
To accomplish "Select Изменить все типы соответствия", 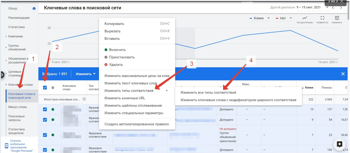I will coord(238,92).
